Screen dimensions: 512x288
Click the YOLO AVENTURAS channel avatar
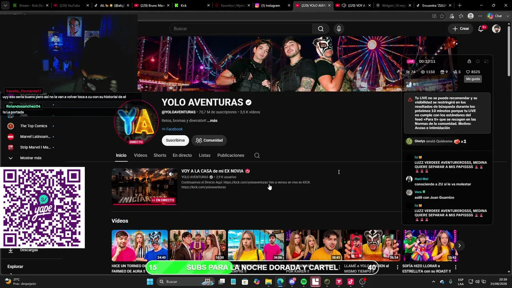(136, 122)
